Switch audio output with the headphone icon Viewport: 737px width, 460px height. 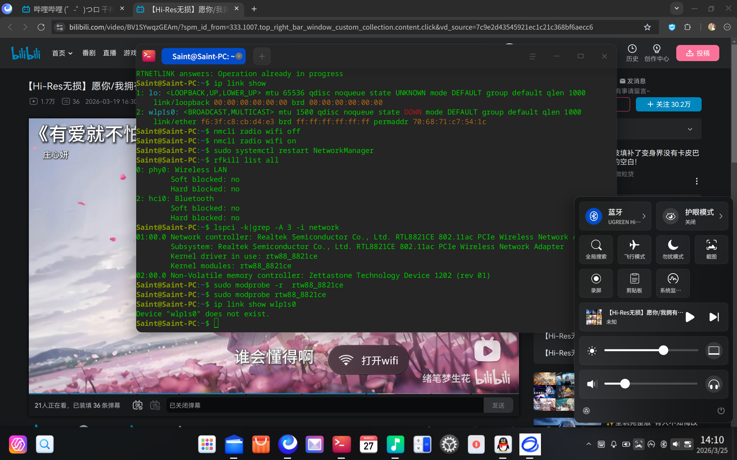pos(713,384)
